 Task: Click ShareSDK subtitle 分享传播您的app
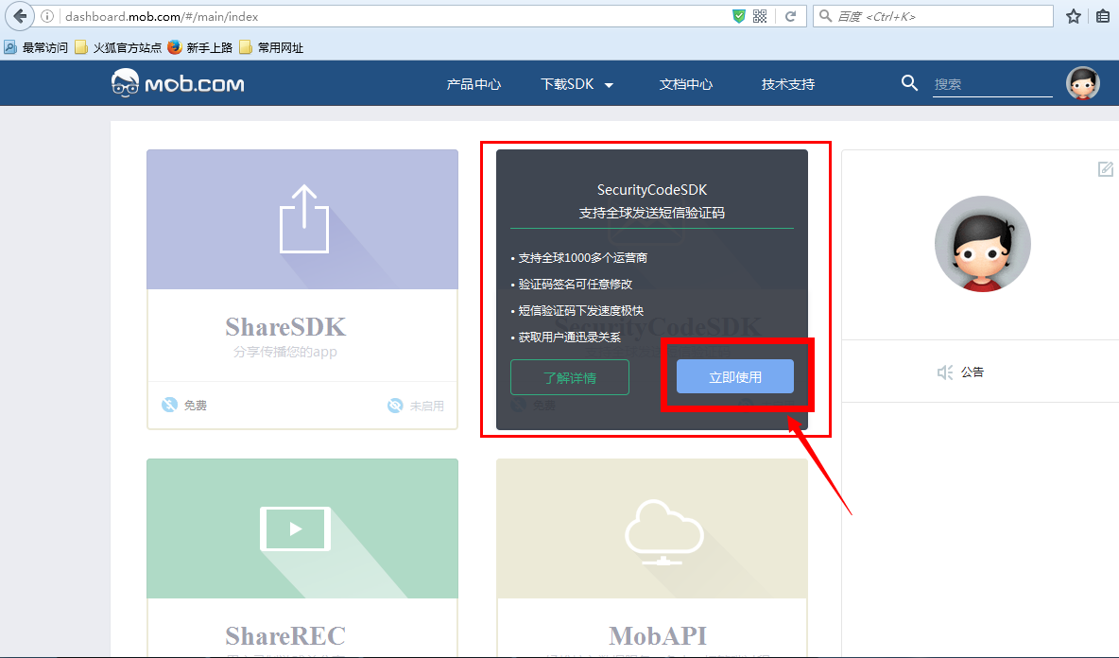point(284,352)
